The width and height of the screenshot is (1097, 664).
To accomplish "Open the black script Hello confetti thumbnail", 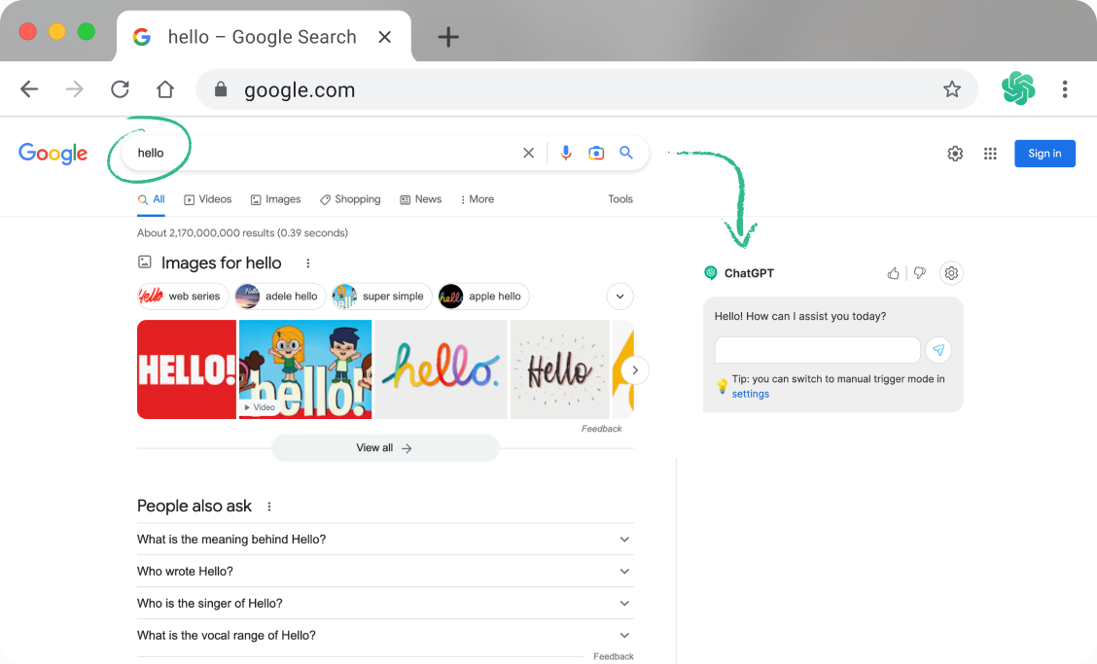I will point(560,369).
